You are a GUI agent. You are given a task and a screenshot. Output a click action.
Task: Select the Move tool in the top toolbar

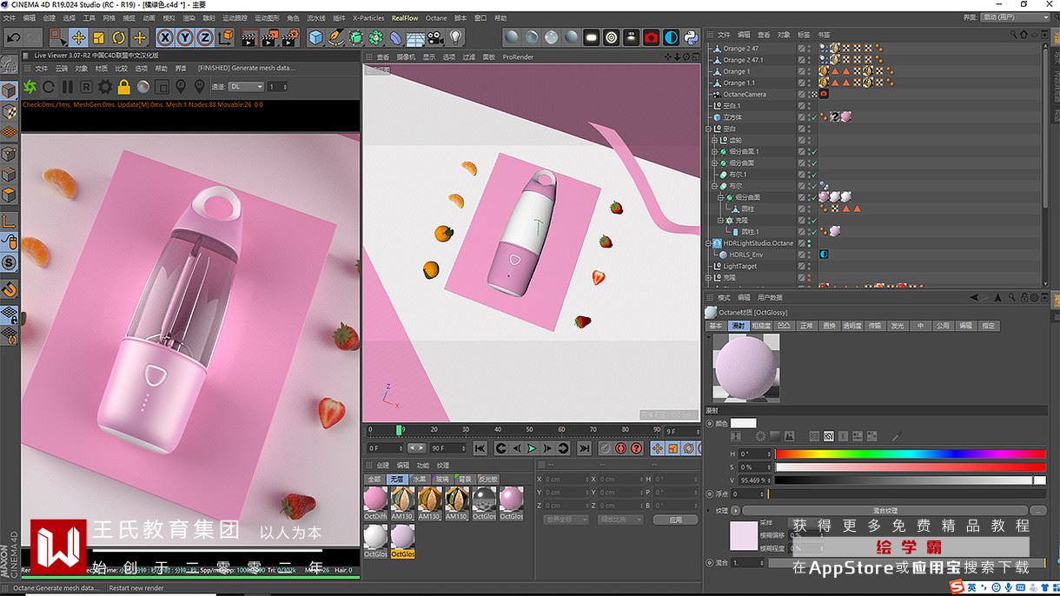tap(78, 37)
